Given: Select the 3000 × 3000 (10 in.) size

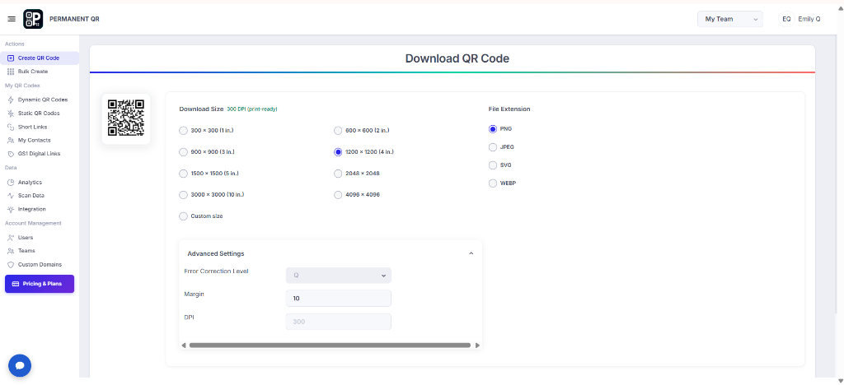Looking at the screenshot, I should (x=183, y=194).
